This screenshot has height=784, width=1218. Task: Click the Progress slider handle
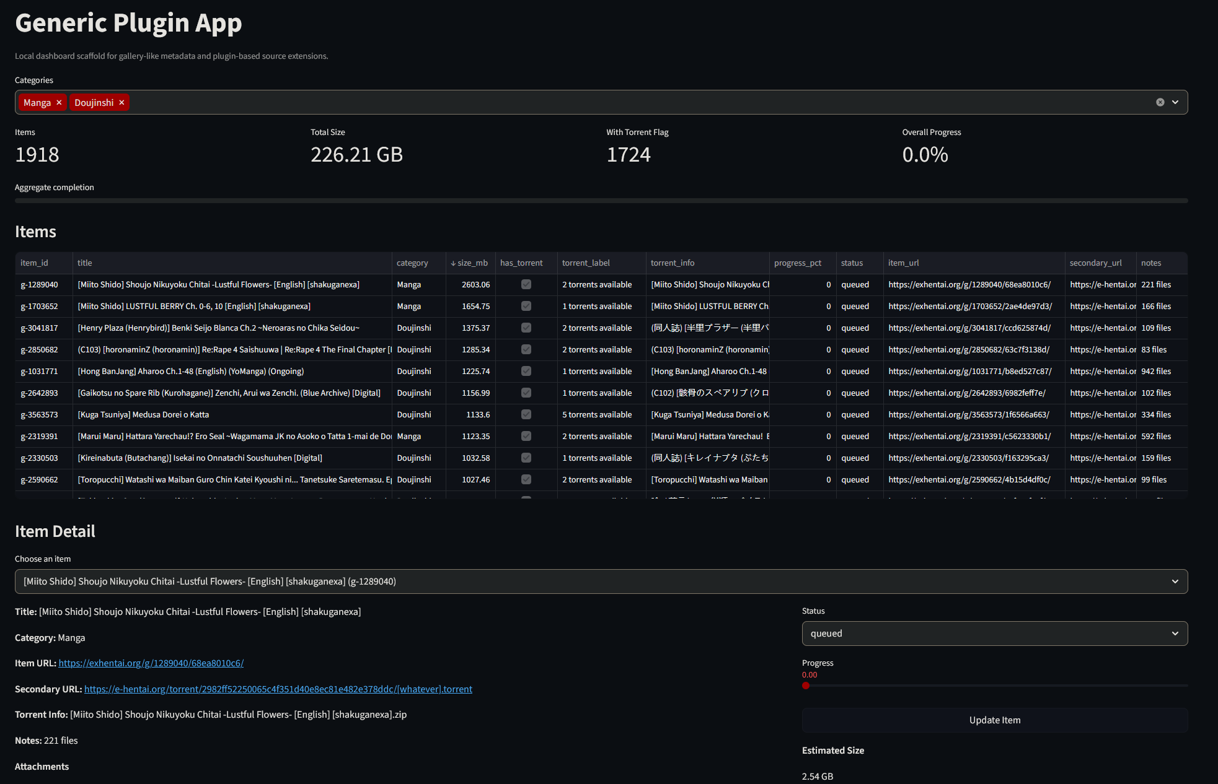tap(806, 686)
